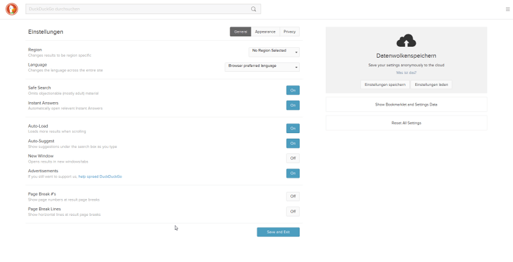Click 'Changes results to be region specific' text
The image size is (513, 262).
[59, 55]
